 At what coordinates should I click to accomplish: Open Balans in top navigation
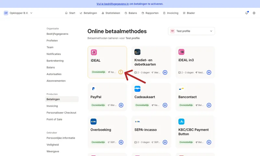(131, 13)
